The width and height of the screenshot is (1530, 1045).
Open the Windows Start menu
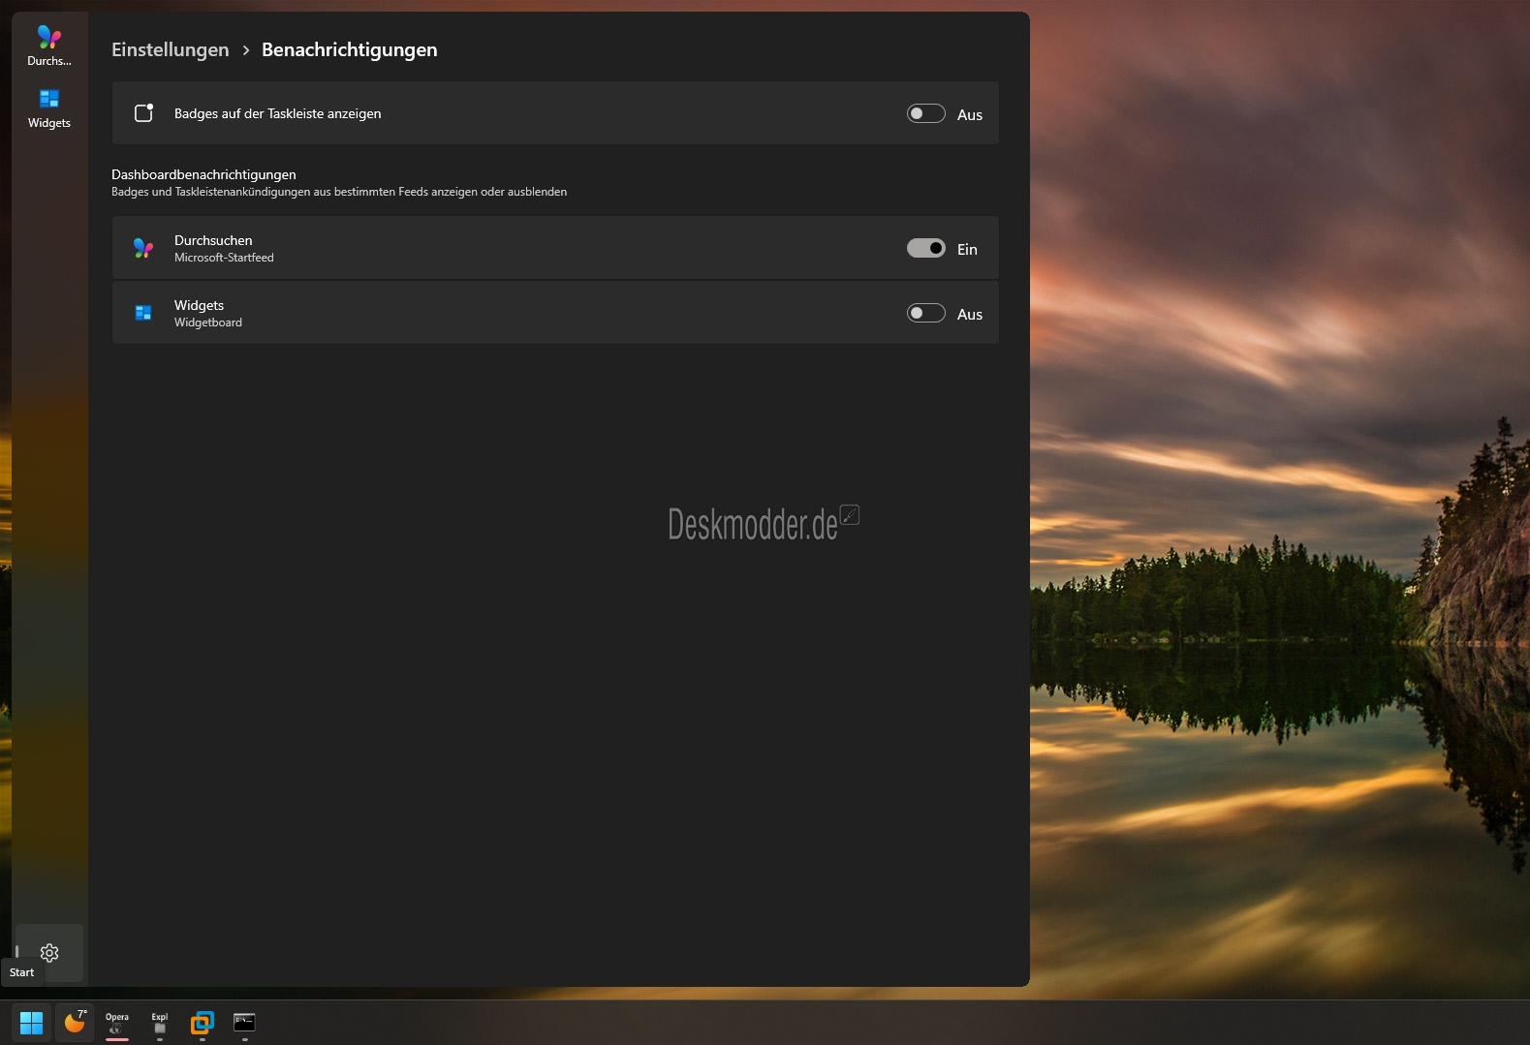pyautogui.click(x=31, y=1023)
